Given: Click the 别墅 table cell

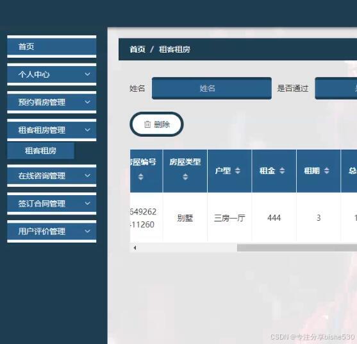Looking at the screenshot, I should tap(185, 218).
